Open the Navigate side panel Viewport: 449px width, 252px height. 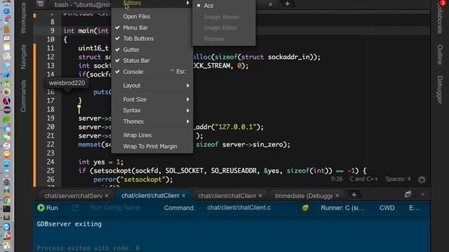click(23, 57)
